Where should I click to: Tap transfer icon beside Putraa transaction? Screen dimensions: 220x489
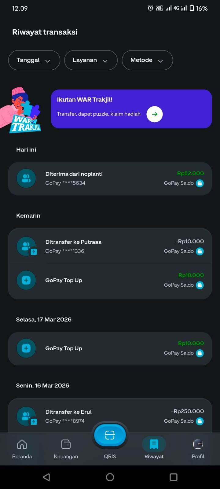pyautogui.click(x=26, y=247)
